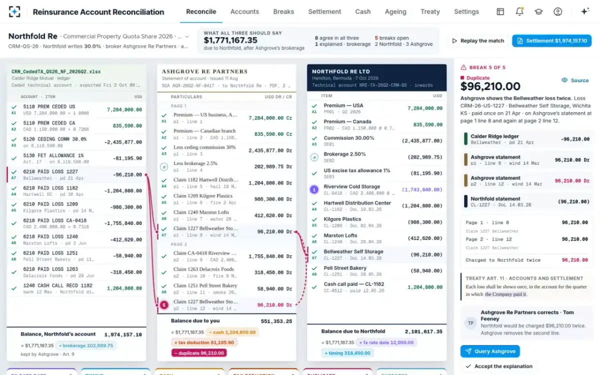The height and width of the screenshot is (375, 600).
Task: Click the Riverview amount (1,743,840.00)
Action: click(422, 189)
